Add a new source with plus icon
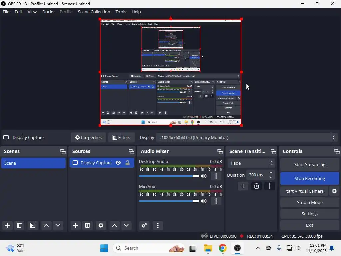 pyautogui.click(x=76, y=225)
